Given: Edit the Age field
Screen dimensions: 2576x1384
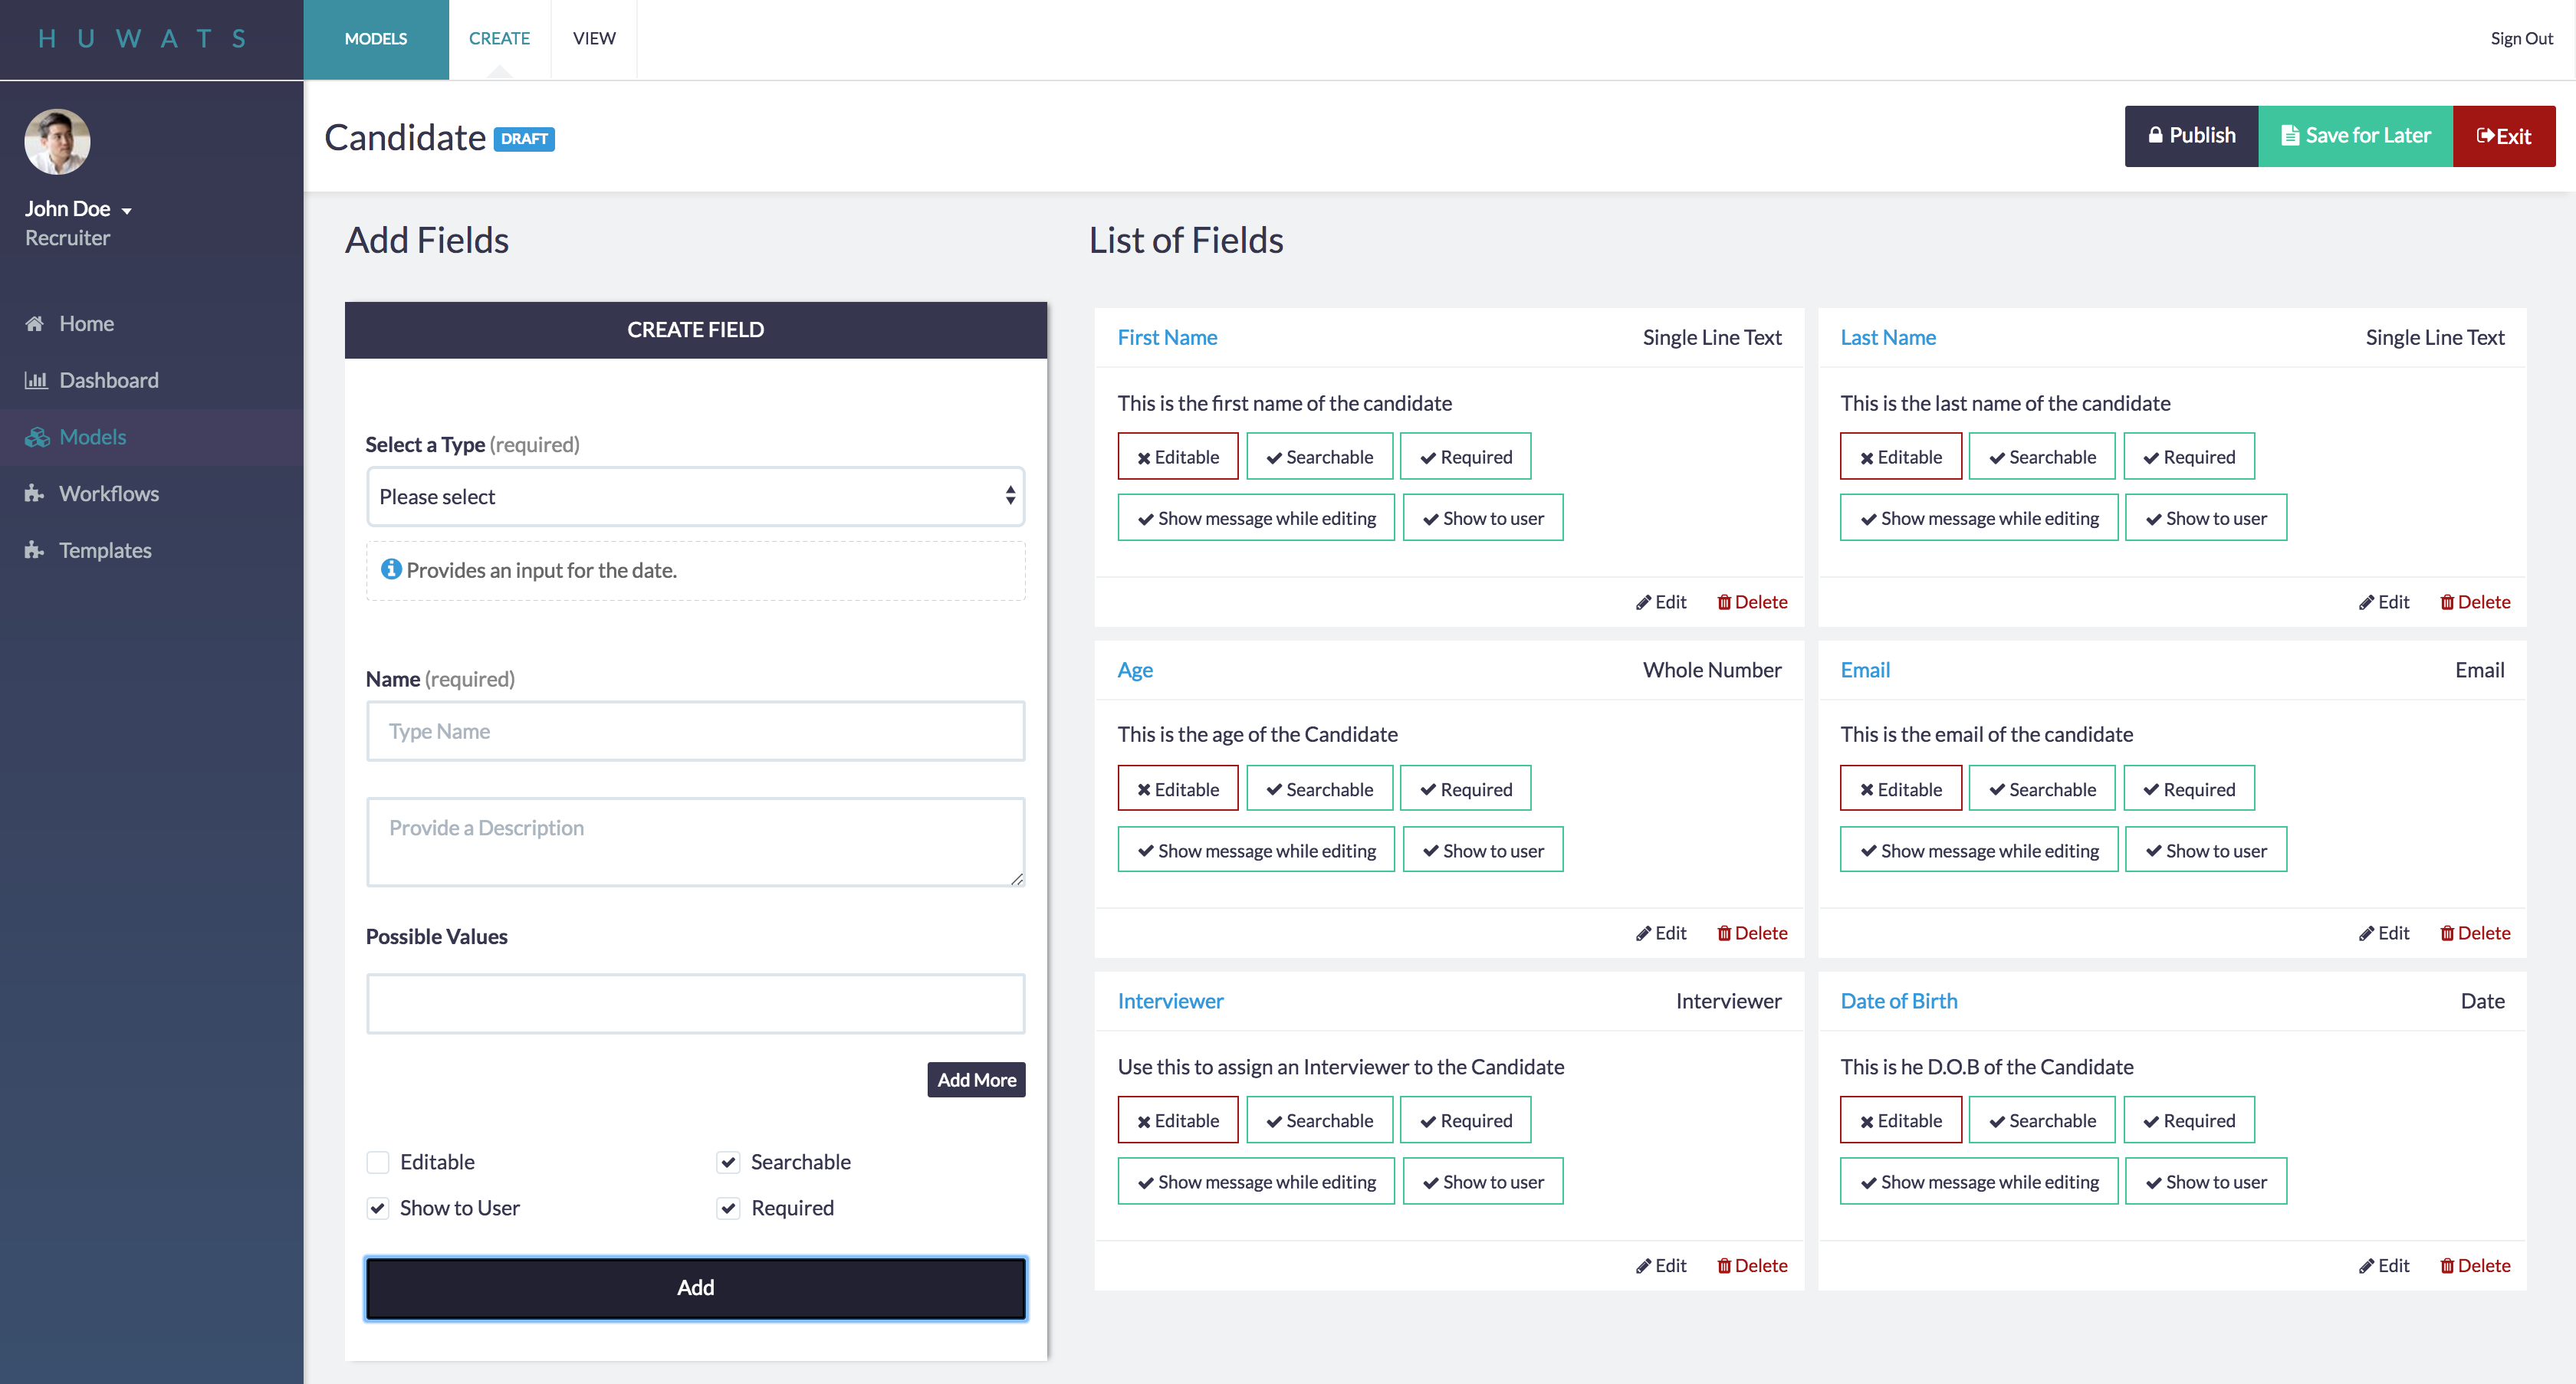Looking at the screenshot, I should 1661,933.
